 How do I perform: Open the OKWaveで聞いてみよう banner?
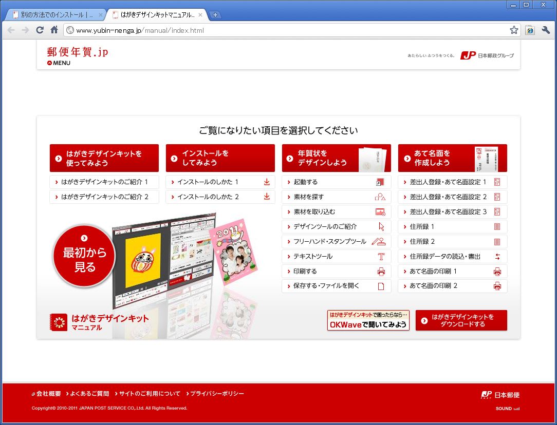[x=368, y=320]
